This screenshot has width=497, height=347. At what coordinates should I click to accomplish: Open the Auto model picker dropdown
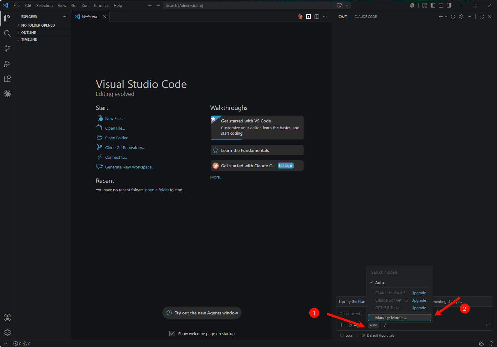click(373, 325)
